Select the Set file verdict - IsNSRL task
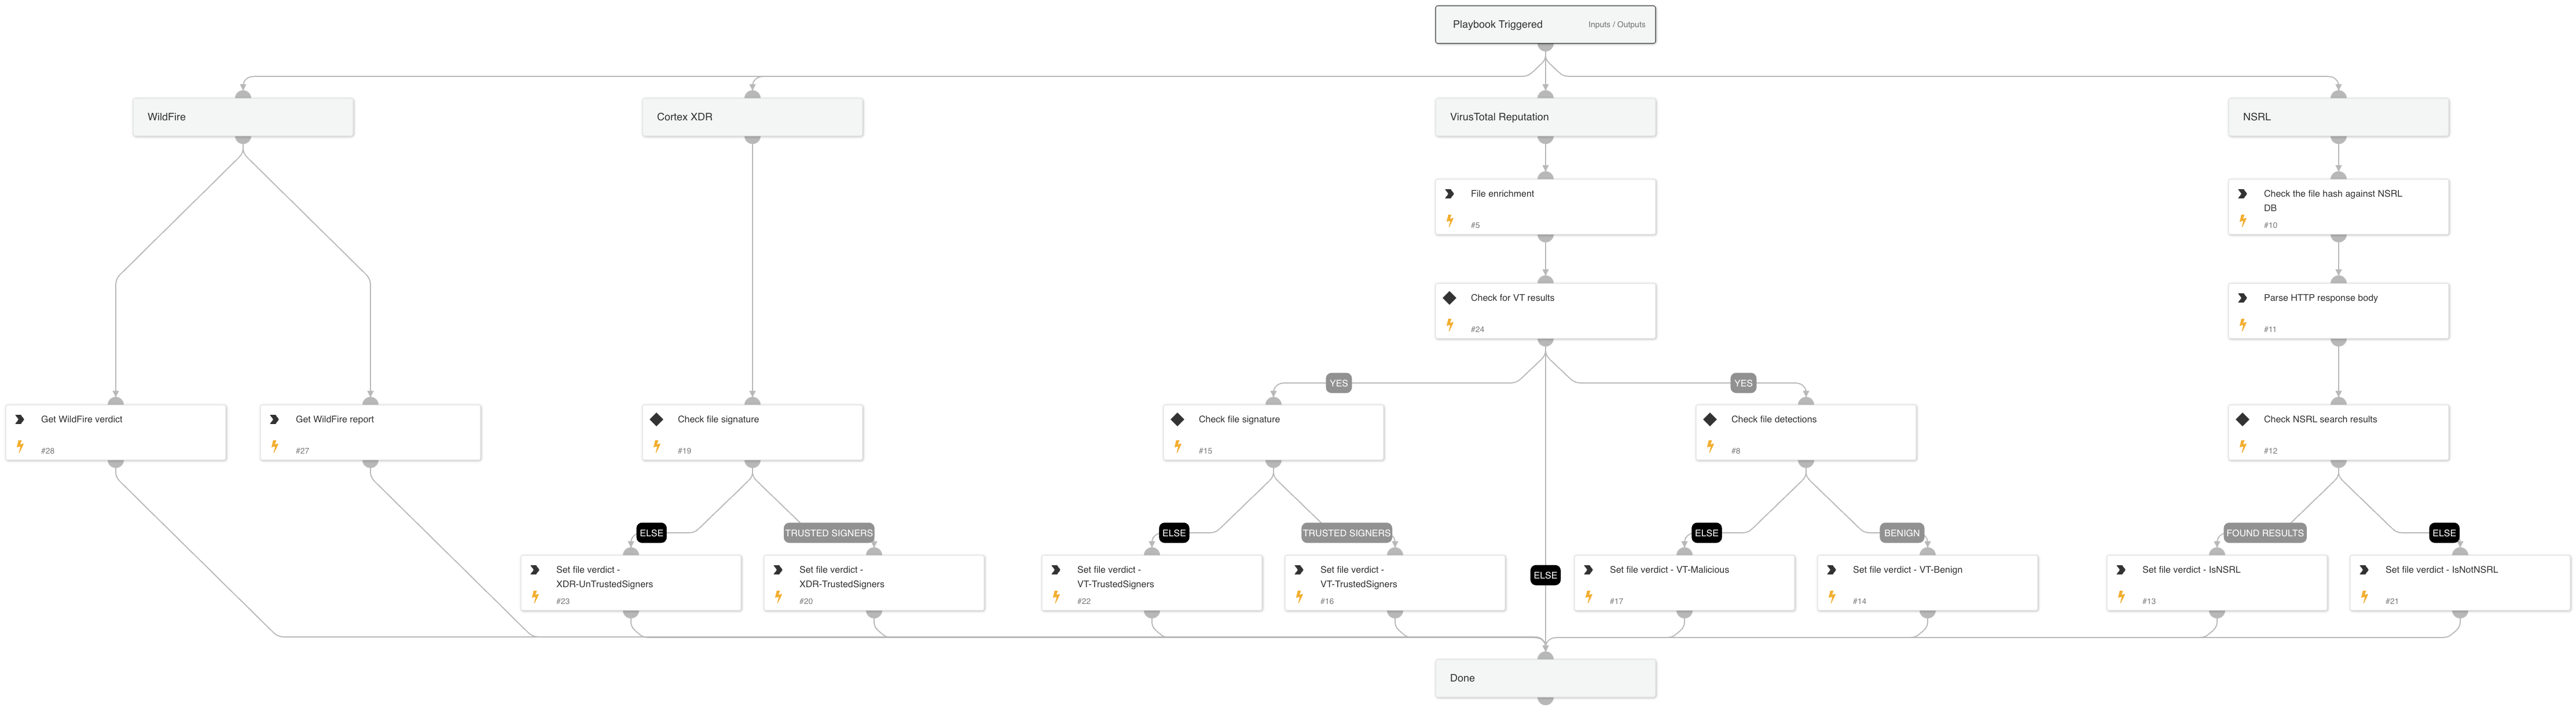Viewport: 2576px width, 711px height. (2216, 583)
